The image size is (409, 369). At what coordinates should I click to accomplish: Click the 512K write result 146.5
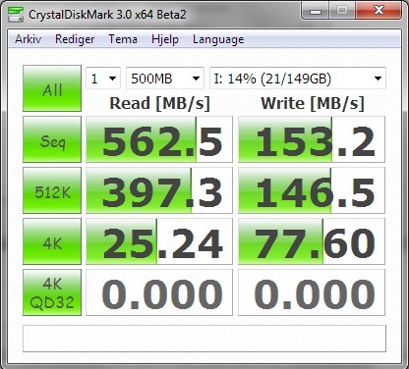coord(312,190)
